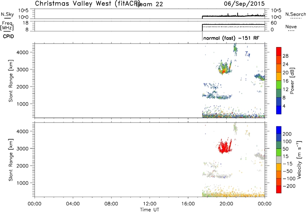Image resolution: width=306 pixels, height=212 pixels.
Task: Click the 'N.Sky' legend label
Action: (x=7, y=14)
